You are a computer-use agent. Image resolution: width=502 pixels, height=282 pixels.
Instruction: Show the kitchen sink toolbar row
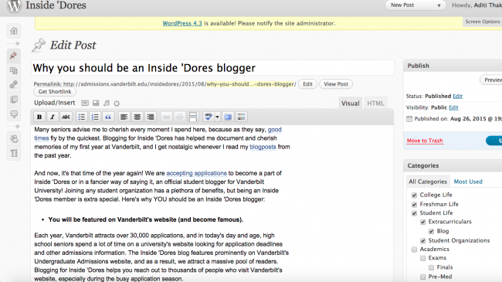pyautogui.click(x=241, y=117)
